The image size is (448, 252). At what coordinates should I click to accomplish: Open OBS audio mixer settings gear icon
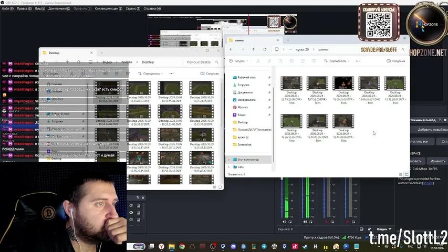[x=369, y=229]
